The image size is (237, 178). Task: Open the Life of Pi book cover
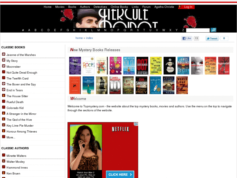(x=155, y=85)
